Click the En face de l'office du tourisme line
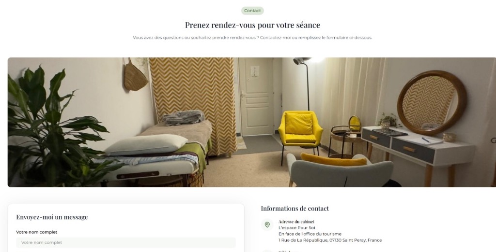 click(x=310, y=234)
